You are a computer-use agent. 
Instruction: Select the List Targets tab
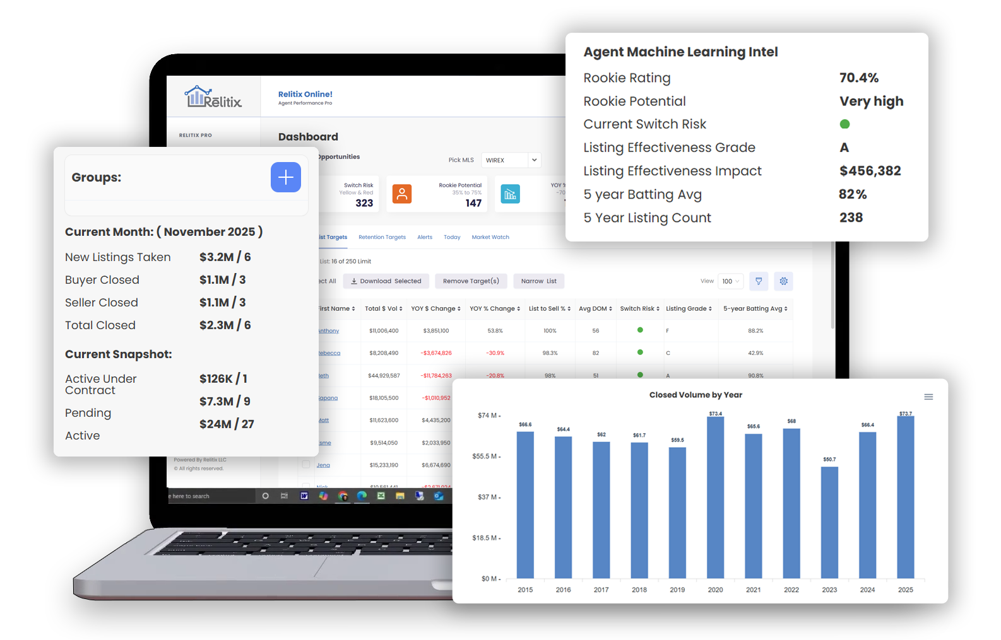333,237
